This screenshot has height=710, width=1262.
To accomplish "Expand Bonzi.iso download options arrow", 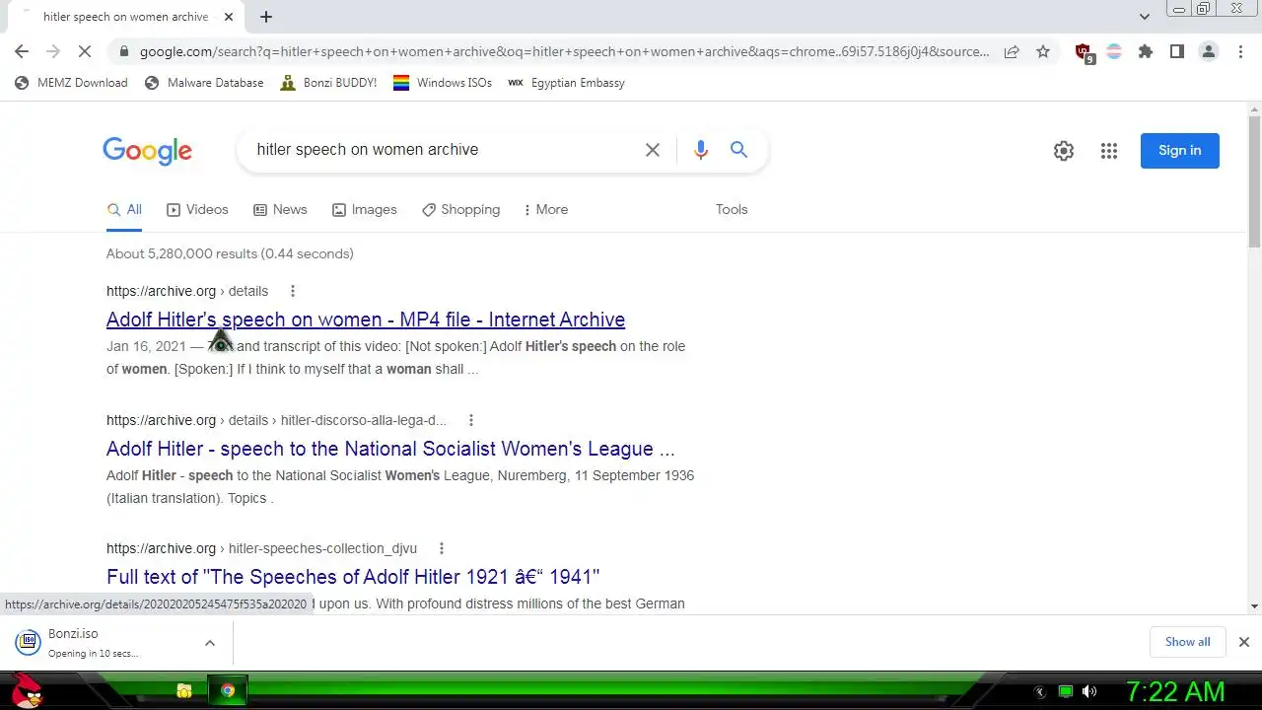I will (210, 643).
